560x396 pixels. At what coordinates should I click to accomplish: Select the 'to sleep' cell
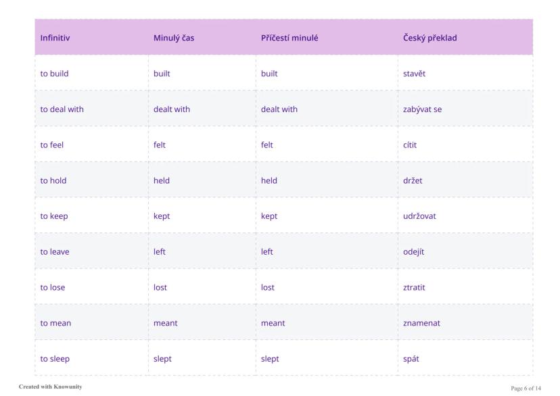click(54, 359)
